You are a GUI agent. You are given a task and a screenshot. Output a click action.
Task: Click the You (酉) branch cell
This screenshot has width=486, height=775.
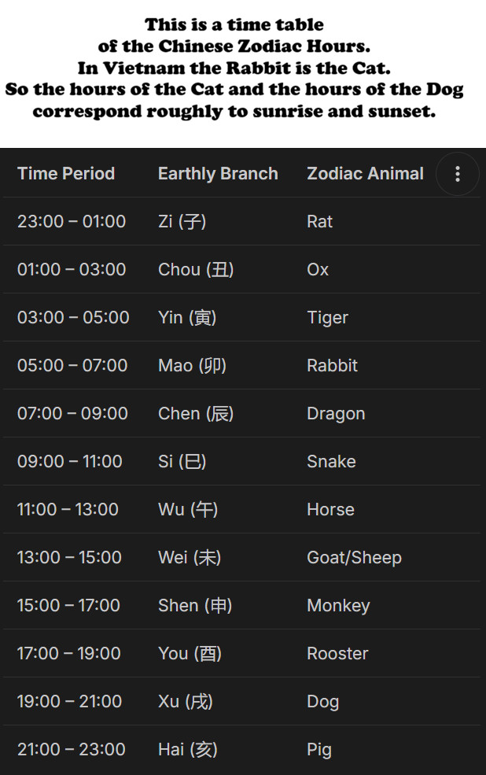coord(190,654)
